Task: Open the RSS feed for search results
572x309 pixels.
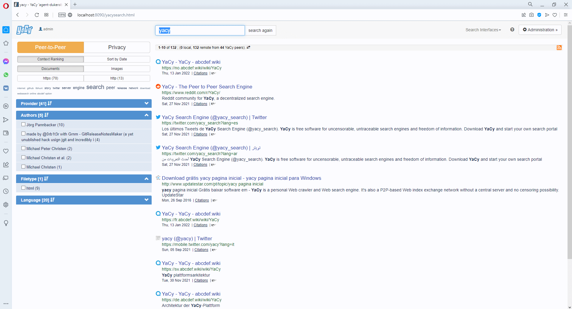Action: tap(559, 48)
